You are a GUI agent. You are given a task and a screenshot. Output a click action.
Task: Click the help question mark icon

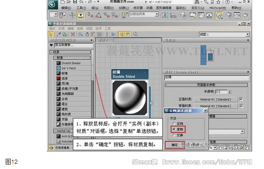coord(227,2)
